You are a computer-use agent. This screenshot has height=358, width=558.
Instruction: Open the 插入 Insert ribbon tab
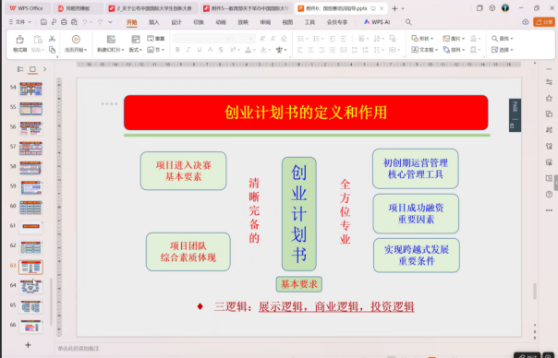tap(153, 22)
